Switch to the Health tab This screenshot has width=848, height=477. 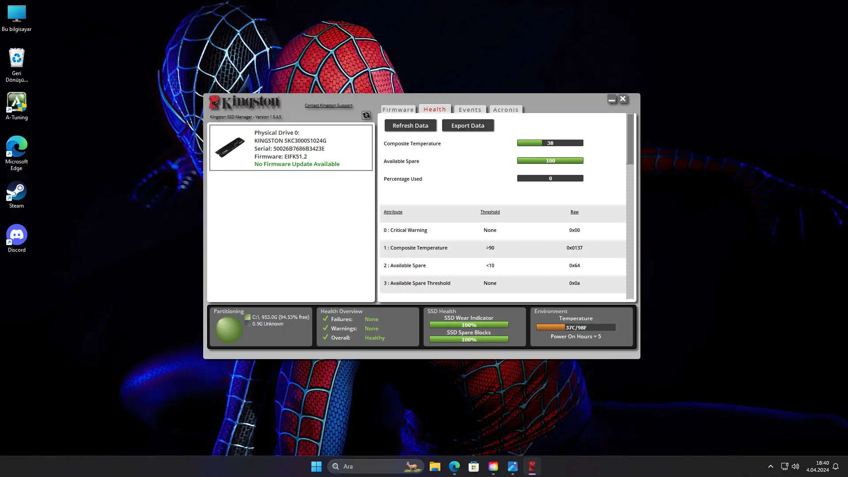(435, 109)
